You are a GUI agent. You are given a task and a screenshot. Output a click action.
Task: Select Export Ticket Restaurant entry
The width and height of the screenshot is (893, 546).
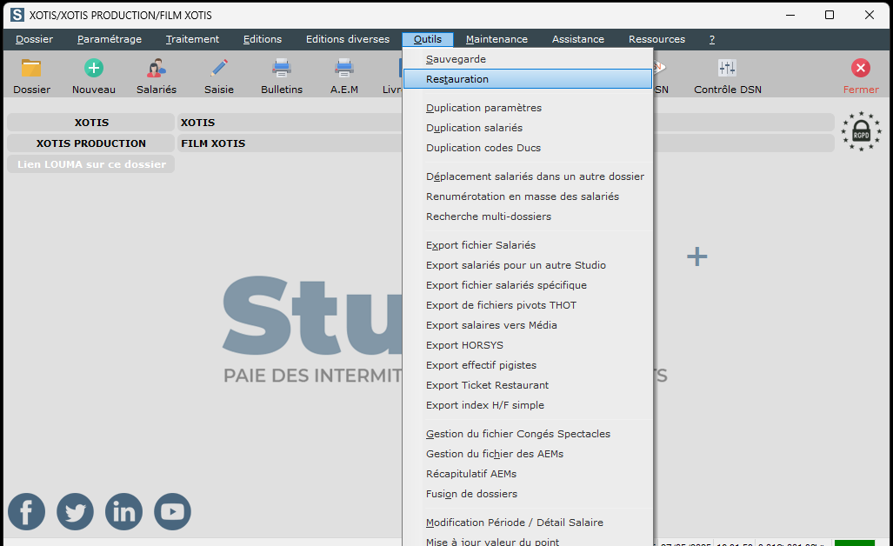[528, 385]
